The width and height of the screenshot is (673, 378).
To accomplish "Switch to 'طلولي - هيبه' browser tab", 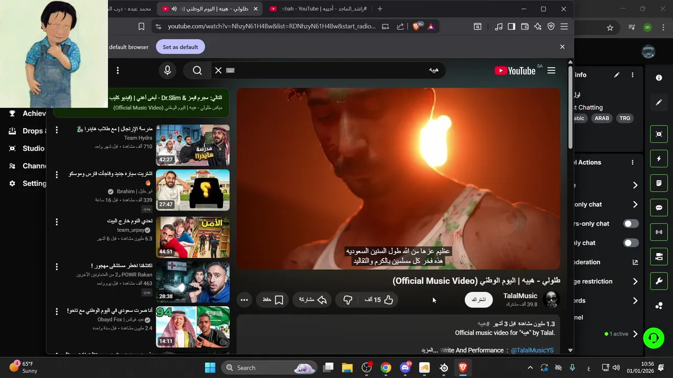I will pos(210,9).
